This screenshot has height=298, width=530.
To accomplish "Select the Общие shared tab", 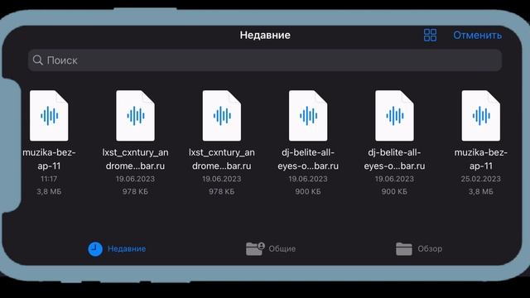I will tap(271, 249).
